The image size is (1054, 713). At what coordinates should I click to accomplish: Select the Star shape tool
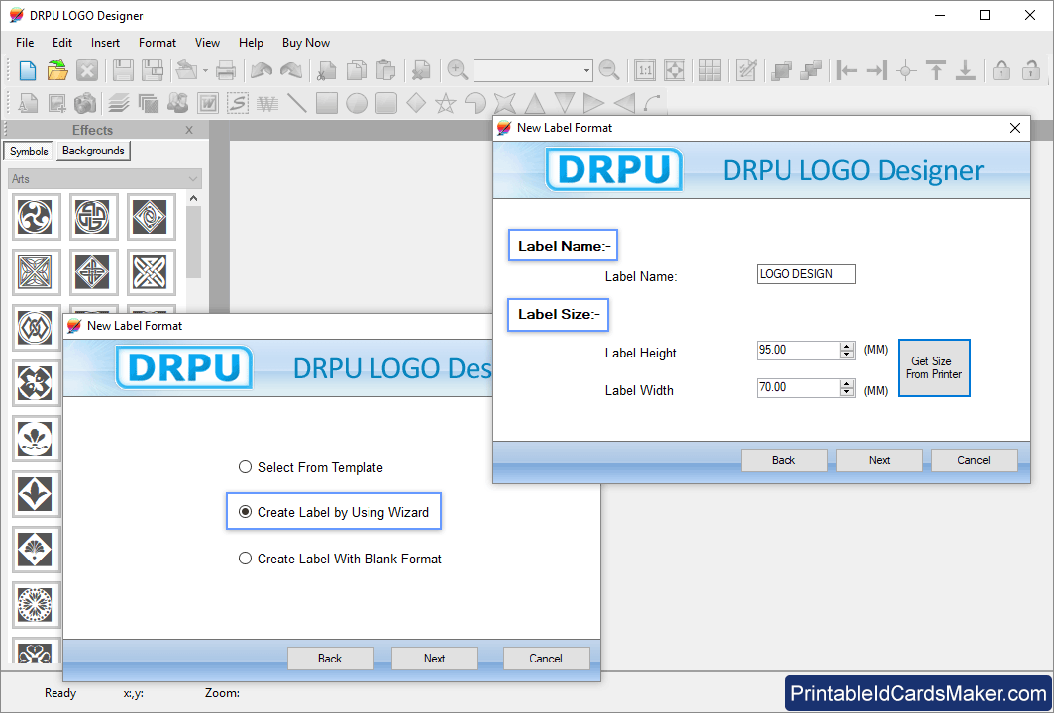[445, 103]
